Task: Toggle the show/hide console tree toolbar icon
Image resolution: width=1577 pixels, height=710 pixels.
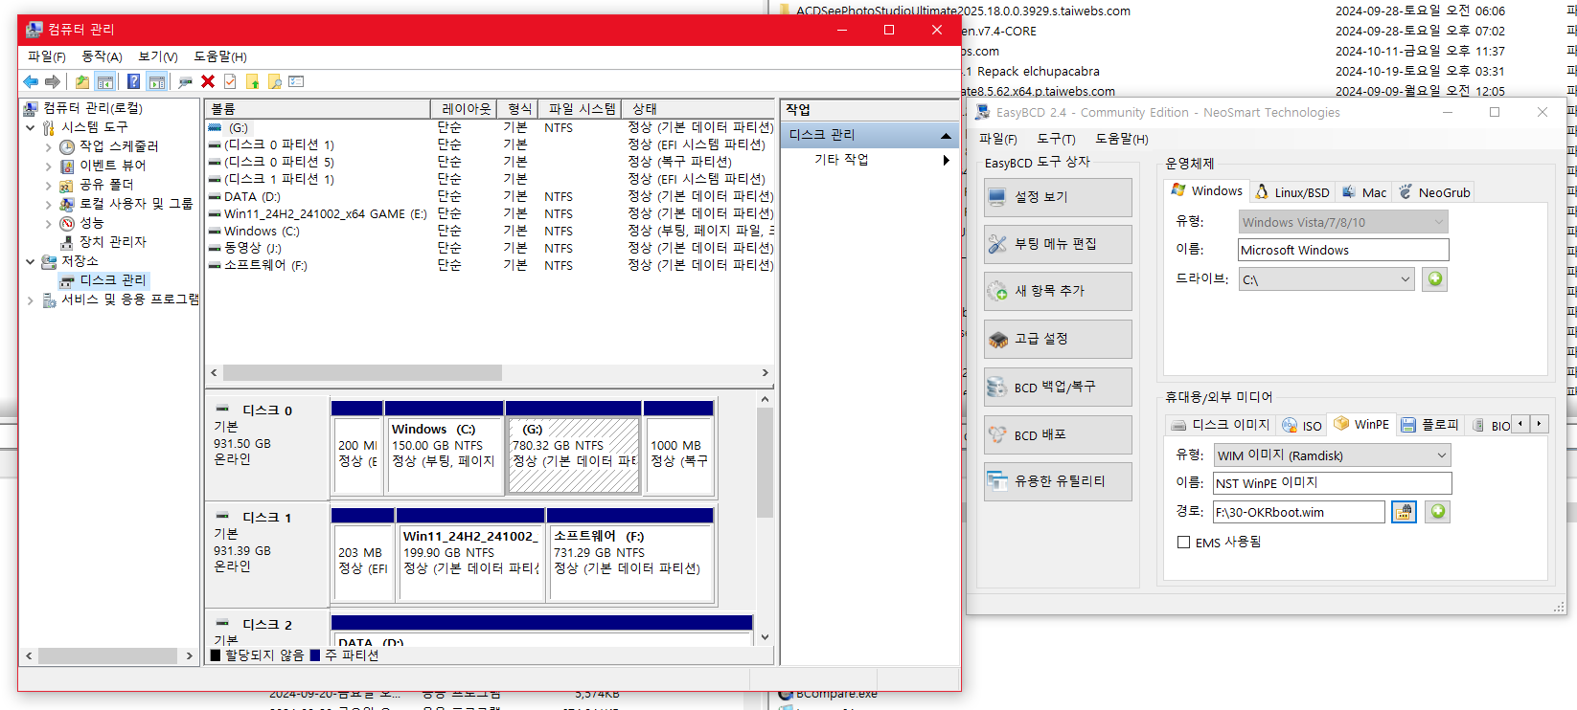Action: click(105, 82)
